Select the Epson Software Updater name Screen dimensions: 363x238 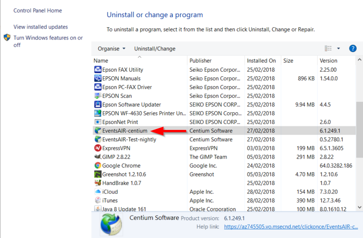[131, 104]
